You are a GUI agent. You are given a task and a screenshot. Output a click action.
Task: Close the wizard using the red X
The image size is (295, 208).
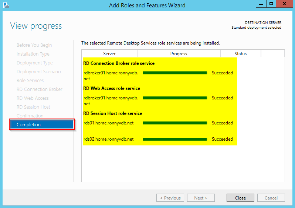point(284,4)
